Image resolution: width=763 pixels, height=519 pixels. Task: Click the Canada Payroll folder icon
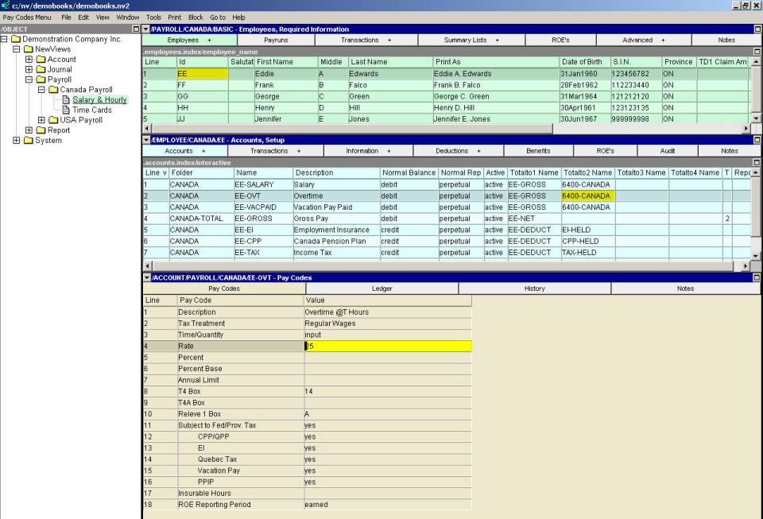[x=53, y=90]
